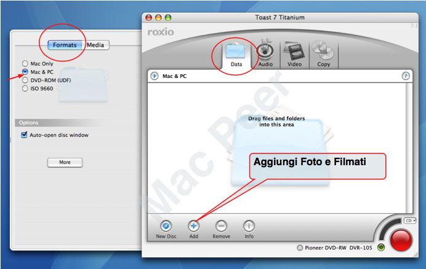Minimize the Toast window
The image size is (426, 269).
(158, 18)
